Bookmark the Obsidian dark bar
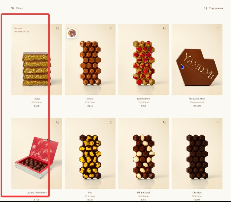The width and height of the screenshot is (231, 202). (x=218, y=122)
